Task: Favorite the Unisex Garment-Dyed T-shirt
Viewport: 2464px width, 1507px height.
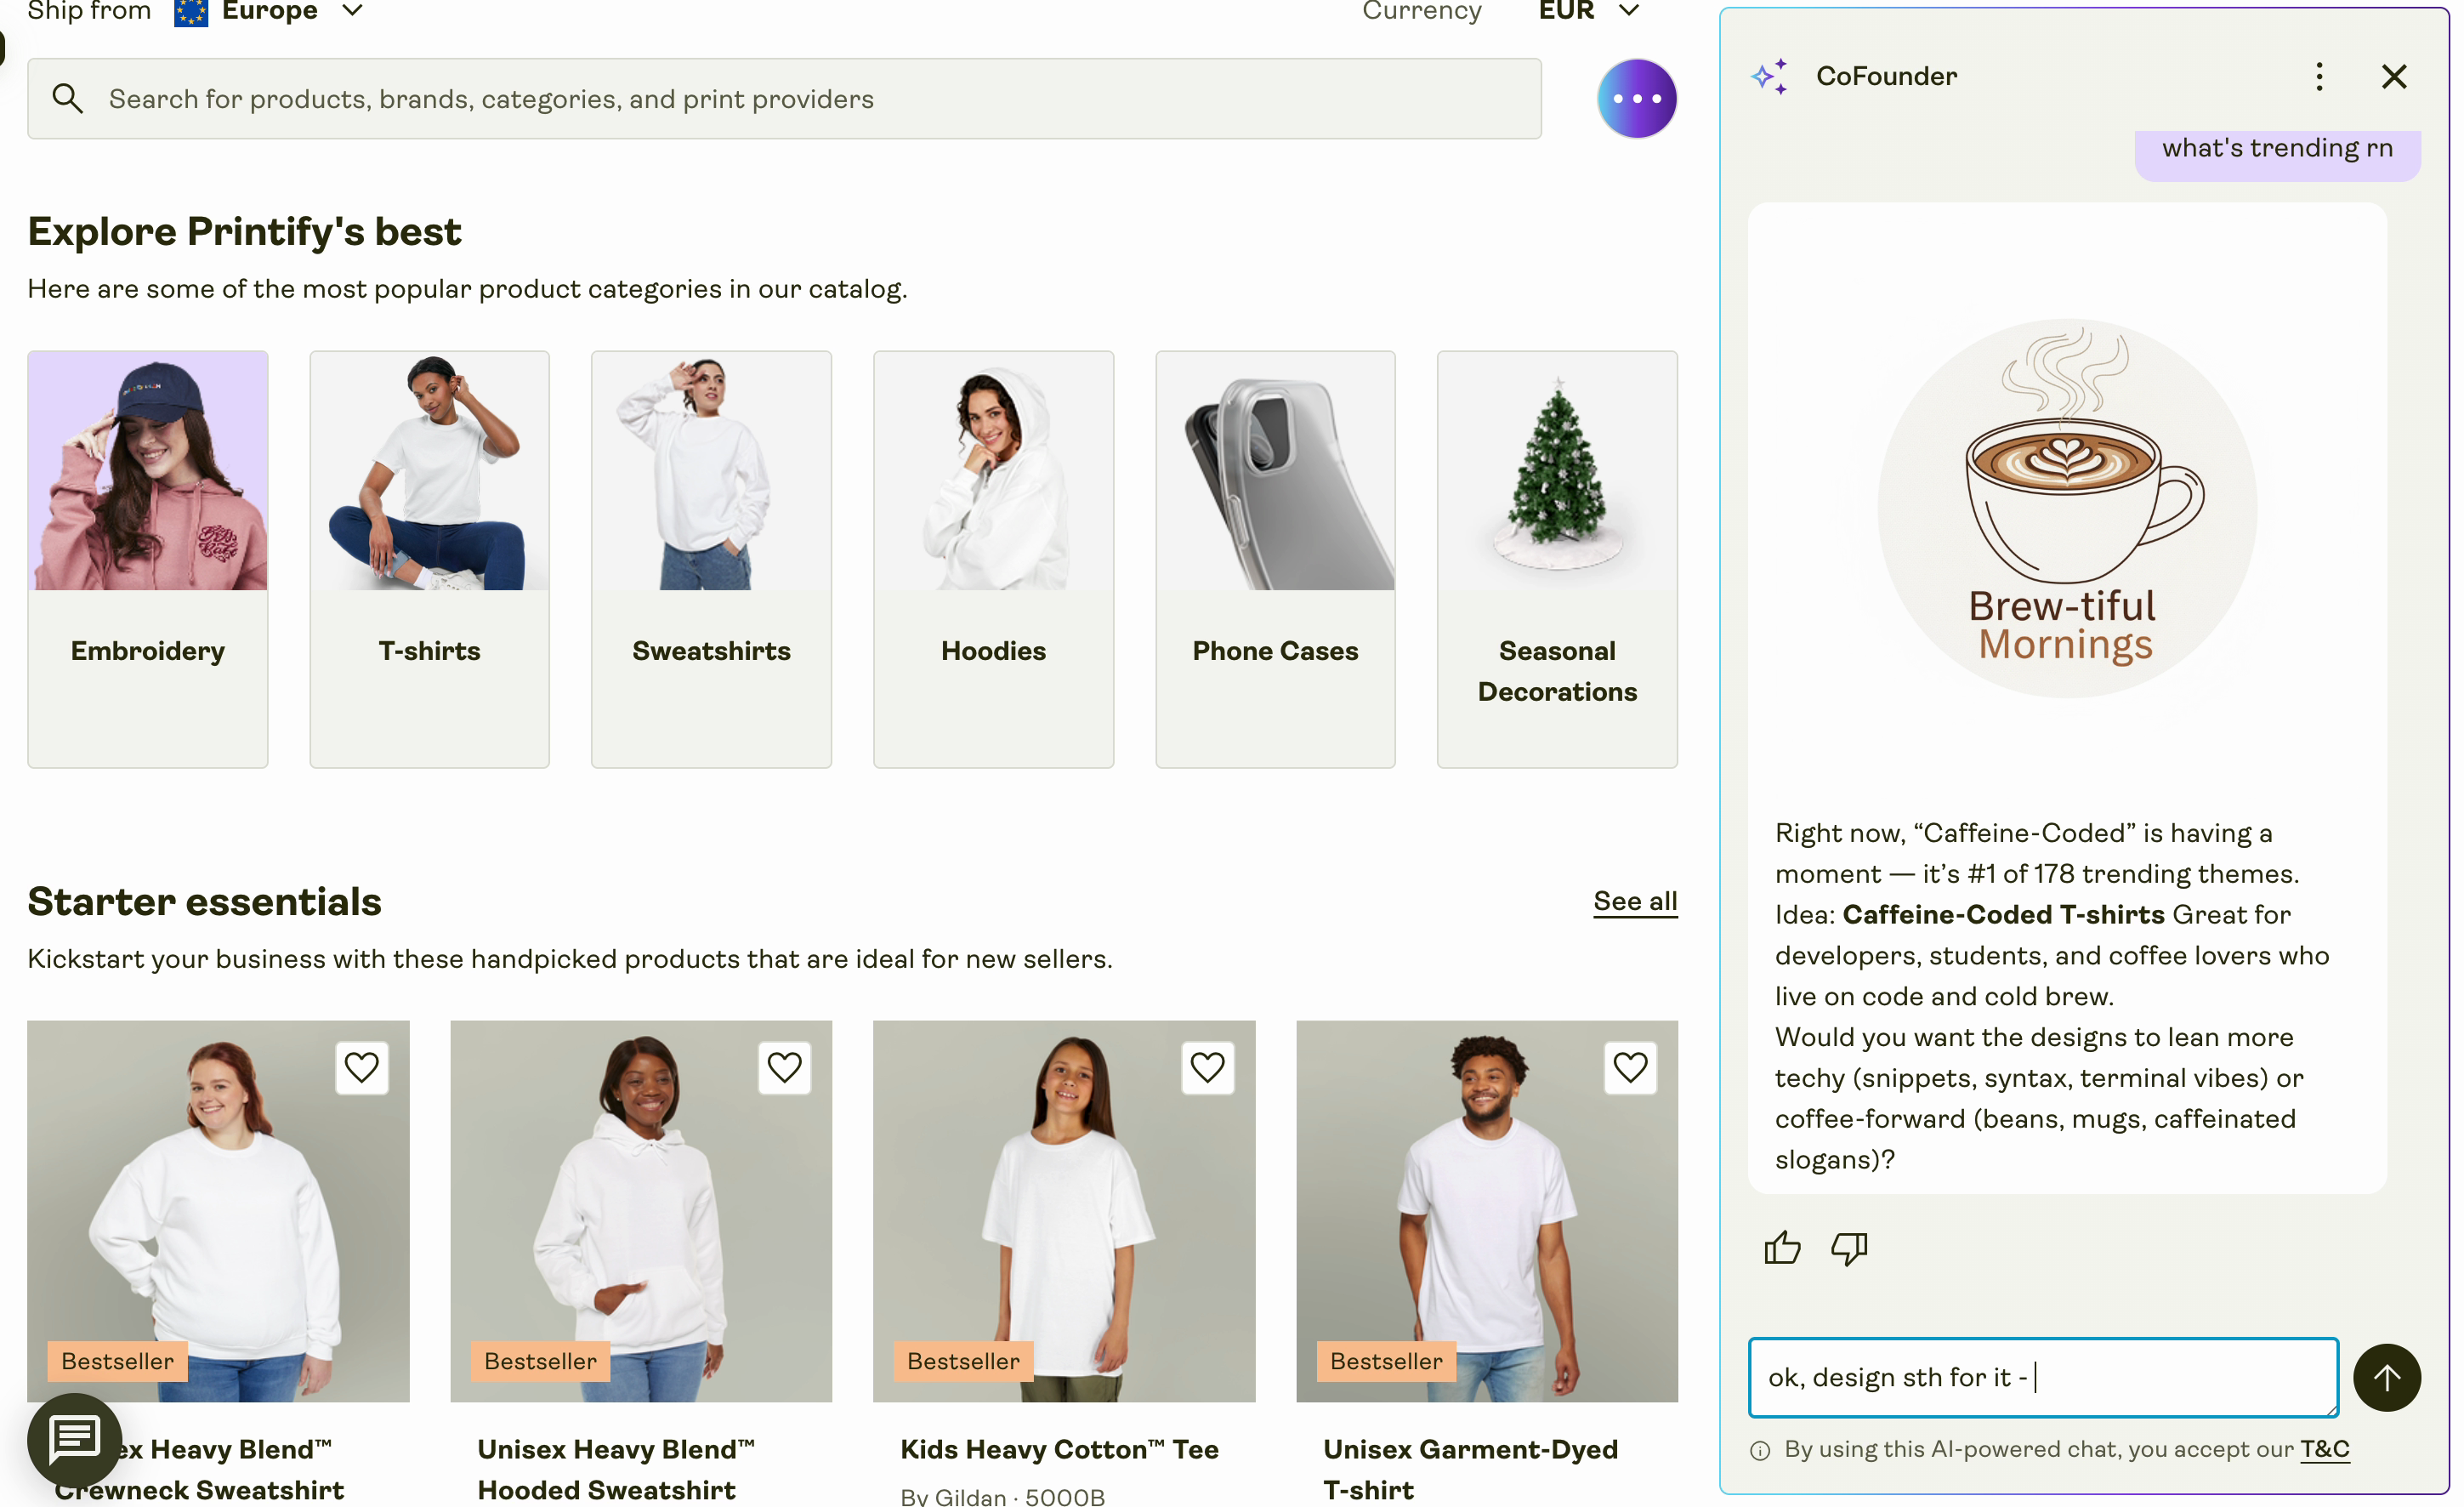Action: tap(1630, 1067)
